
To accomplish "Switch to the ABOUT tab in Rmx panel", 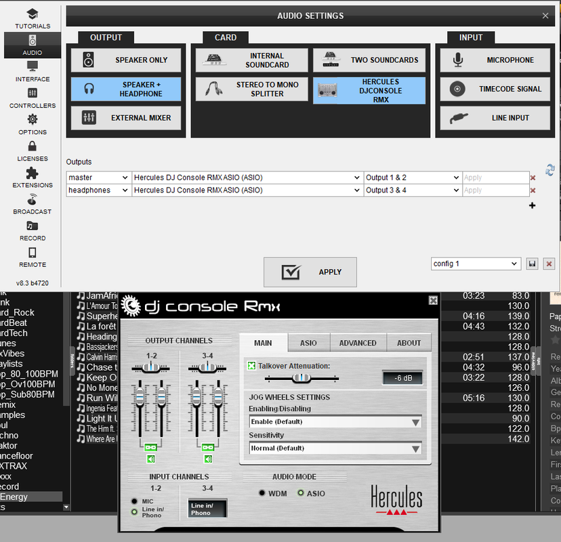I will pos(409,343).
